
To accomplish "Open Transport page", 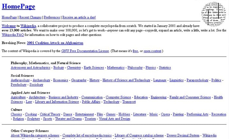I will tap(129, 102).
